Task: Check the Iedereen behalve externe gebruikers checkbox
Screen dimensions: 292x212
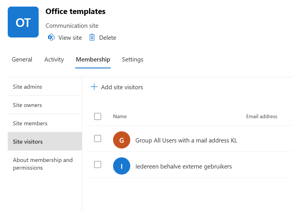Action: pyautogui.click(x=98, y=165)
